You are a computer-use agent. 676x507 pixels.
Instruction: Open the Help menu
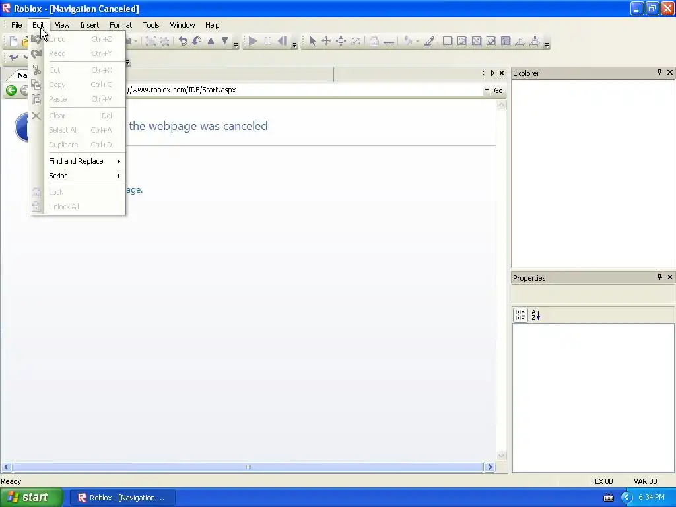tap(212, 25)
